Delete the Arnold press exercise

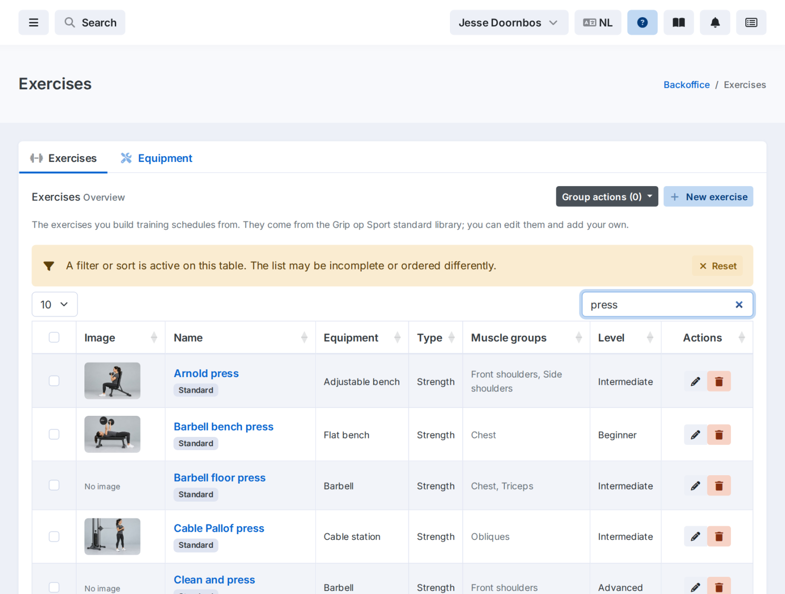pos(719,381)
